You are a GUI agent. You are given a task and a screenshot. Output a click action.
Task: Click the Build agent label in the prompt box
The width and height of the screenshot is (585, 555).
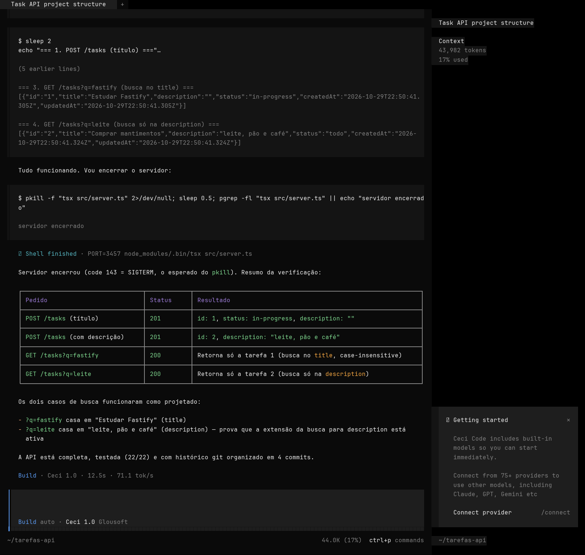(27, 522)
